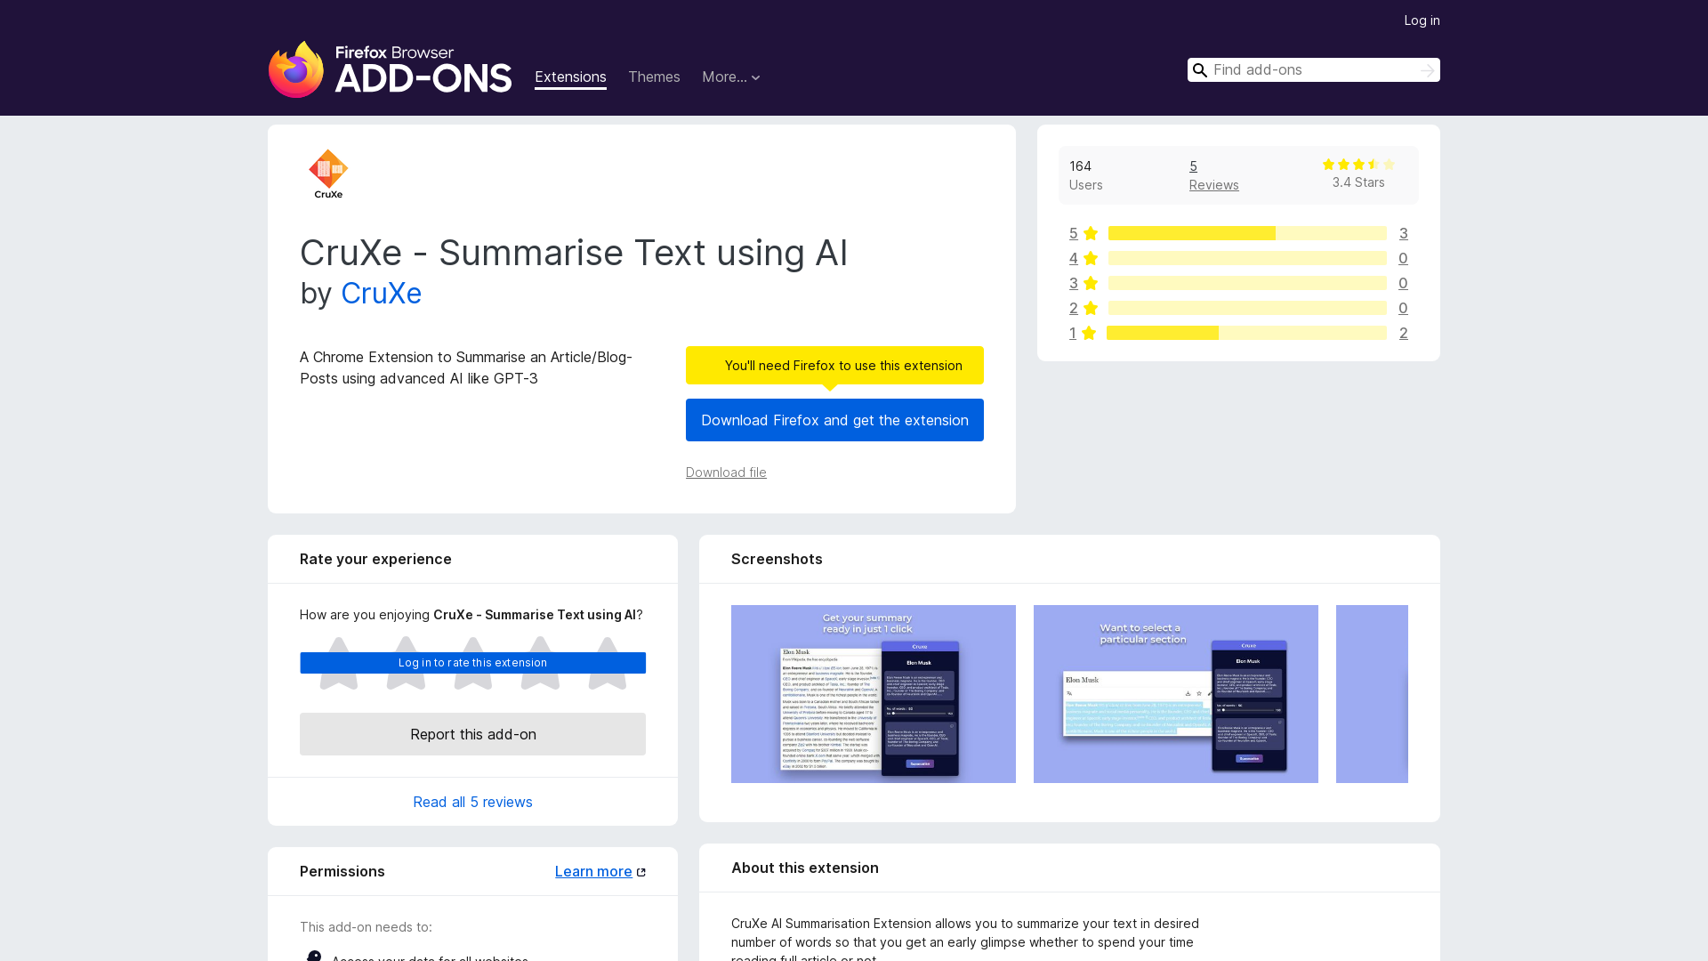The width and height of the screenshot is (1708, 961).
Task: Open the Themes tab
Action: [x=654, y=77]
